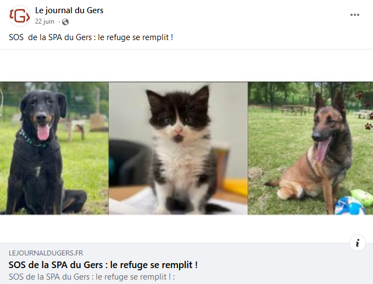This screenshot has height=284, width=373.
Task: Click the public globe audience icon
Action: click(x=65, y=22)
